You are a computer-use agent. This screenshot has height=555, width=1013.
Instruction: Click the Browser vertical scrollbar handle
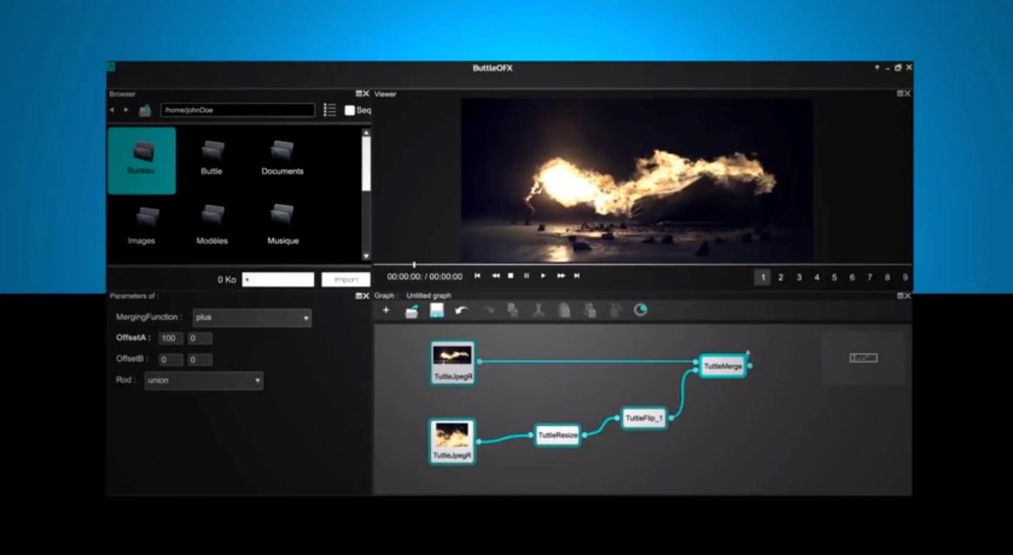coord(366,164)
